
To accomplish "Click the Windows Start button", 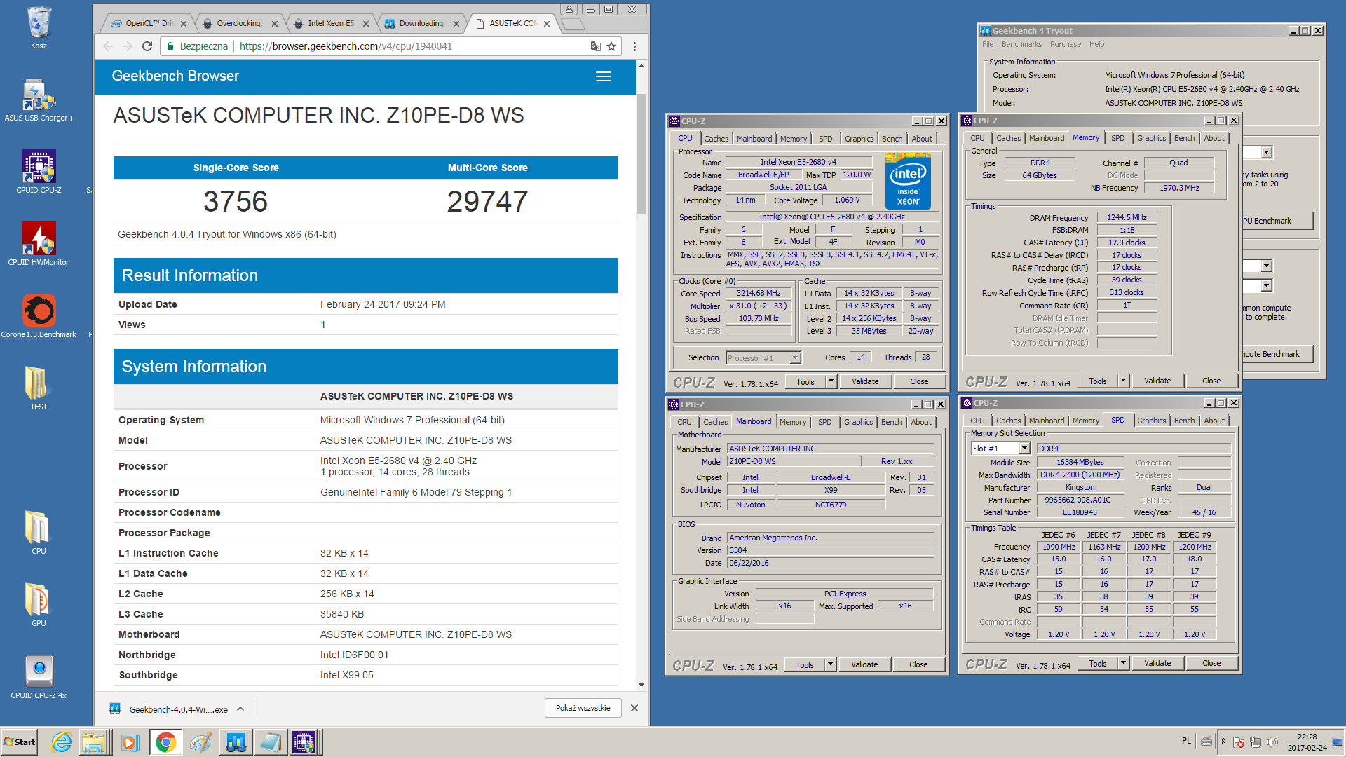I will 20,742.
